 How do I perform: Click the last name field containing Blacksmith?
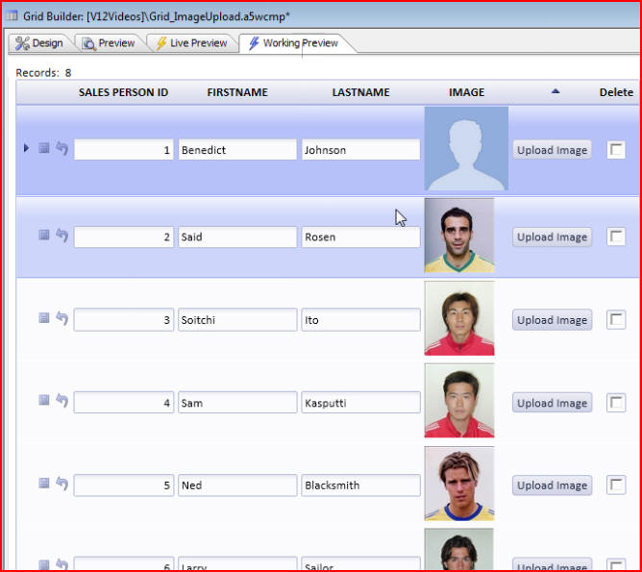pyautogui.click(x=360, y=485)
